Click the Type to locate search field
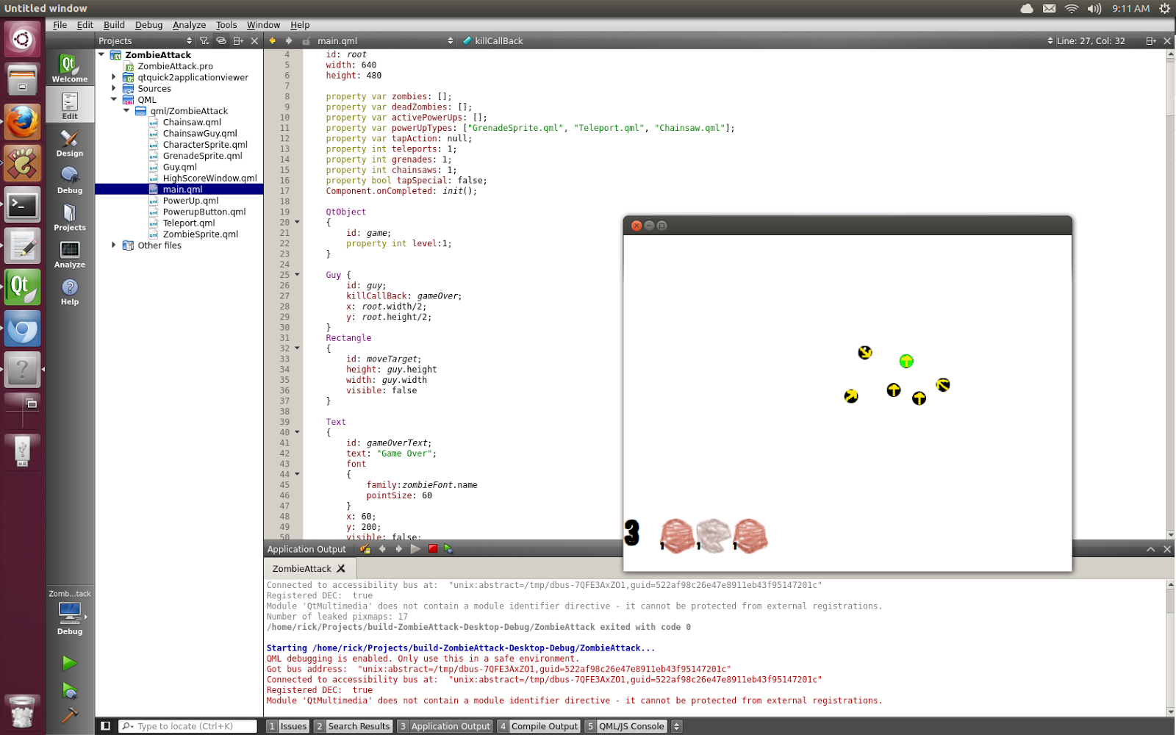The height and width of the screenshot is (735, 1176). tap(187, 725)
